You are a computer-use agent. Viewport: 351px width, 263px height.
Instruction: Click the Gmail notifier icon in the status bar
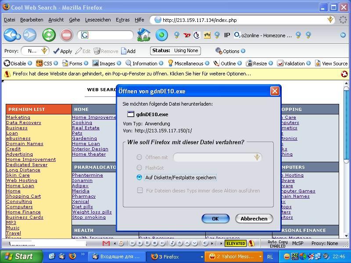[x=106, y=243]
